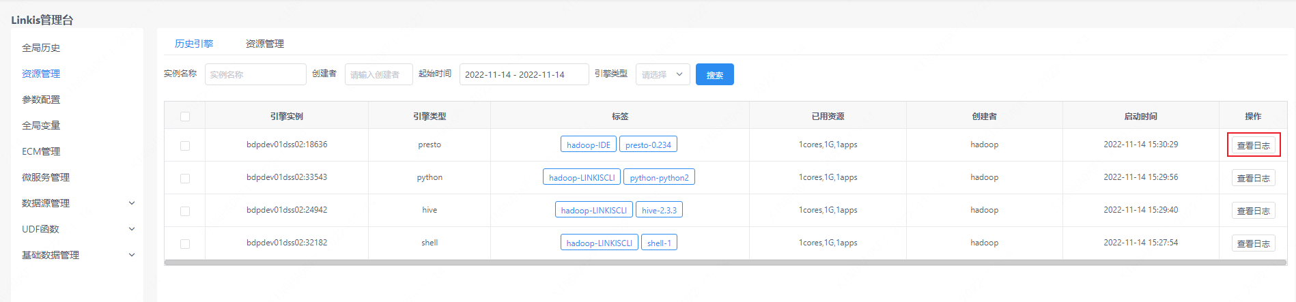The height and width of the screenshot is (302, 1296).
Task: Open 全局历史 in the sidebar
Action: coord(41,48)
